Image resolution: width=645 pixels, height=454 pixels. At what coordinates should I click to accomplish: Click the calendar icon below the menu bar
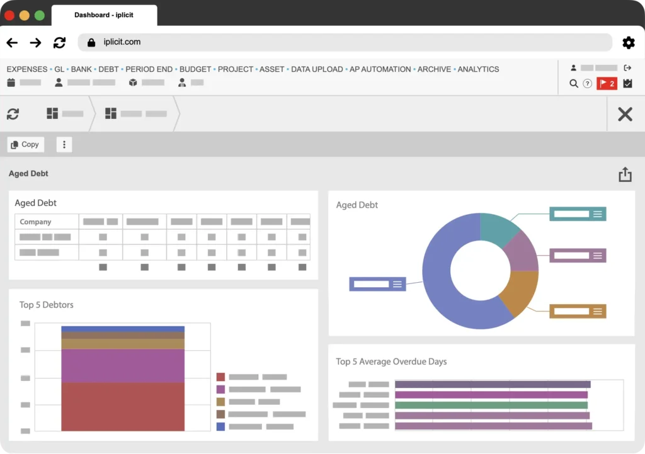pyautogui.click(x=11, y=82)
